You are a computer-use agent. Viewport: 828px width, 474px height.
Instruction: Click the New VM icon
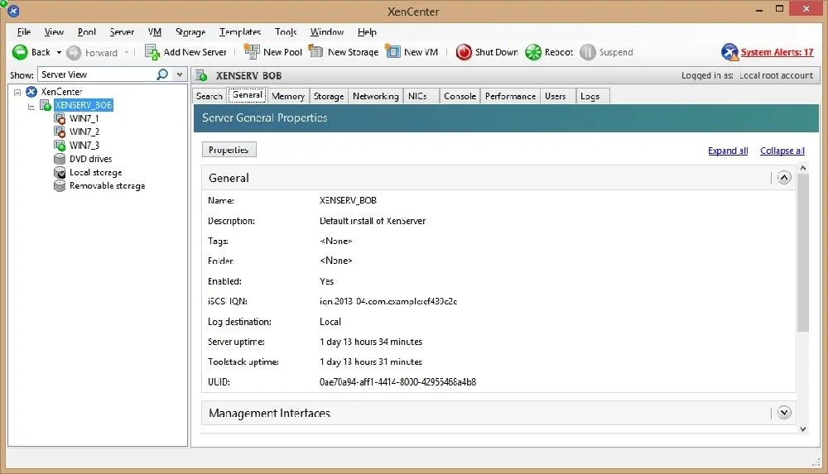(x=392, y=51)
